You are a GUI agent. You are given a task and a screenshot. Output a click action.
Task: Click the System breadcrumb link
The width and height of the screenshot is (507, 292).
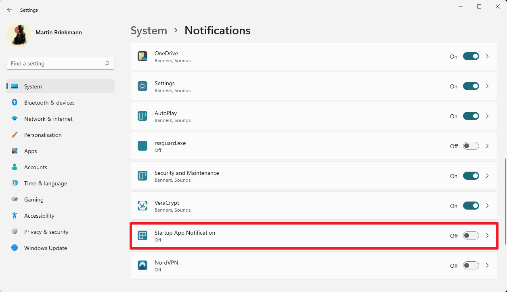pos(149,30)
